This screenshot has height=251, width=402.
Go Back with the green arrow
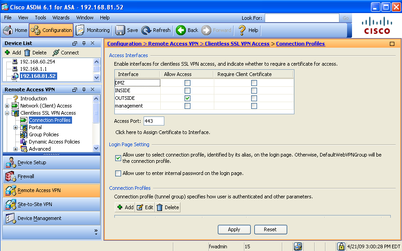click(187, 30)
